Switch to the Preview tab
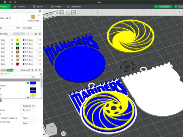Viewport: 183px width, 137px height. click(19, 6)
